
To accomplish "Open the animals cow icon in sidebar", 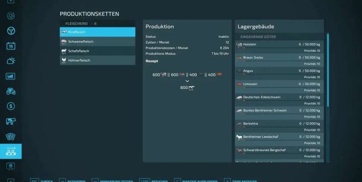I will pyautogui.click(x=11, y=121).
